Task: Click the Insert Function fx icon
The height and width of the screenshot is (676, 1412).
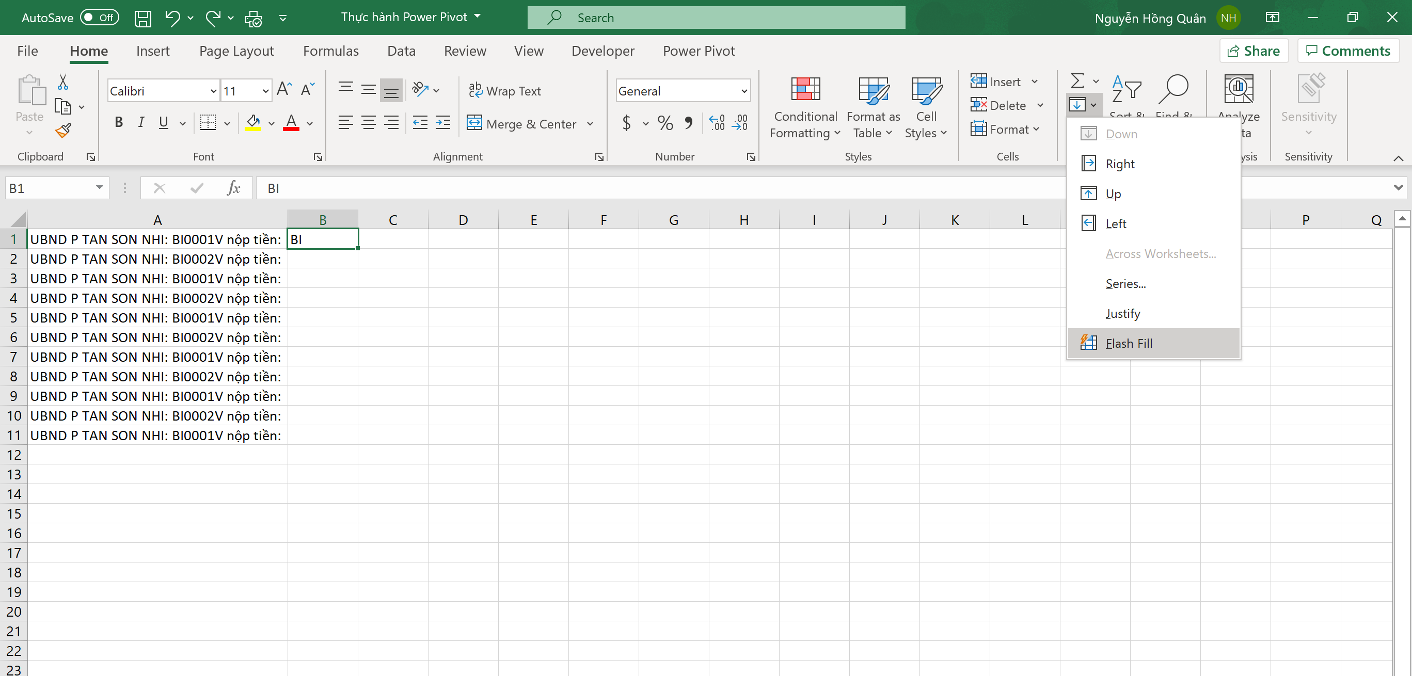Action: (x=233, y=188)
